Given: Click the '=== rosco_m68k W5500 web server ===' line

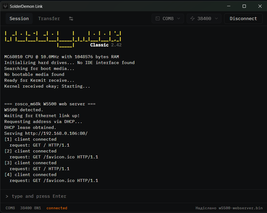Looking at the screenshot, I should 50,104.
